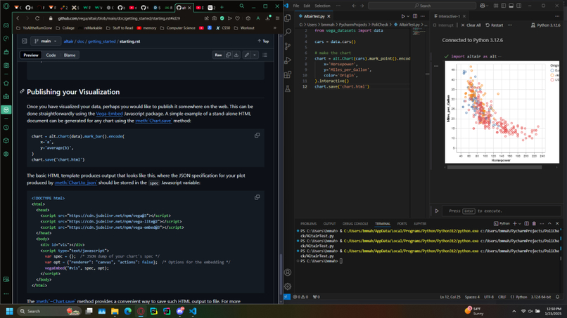Switch to the Debug Console tab
The image size is (567, 318).
tap(355, 224)
